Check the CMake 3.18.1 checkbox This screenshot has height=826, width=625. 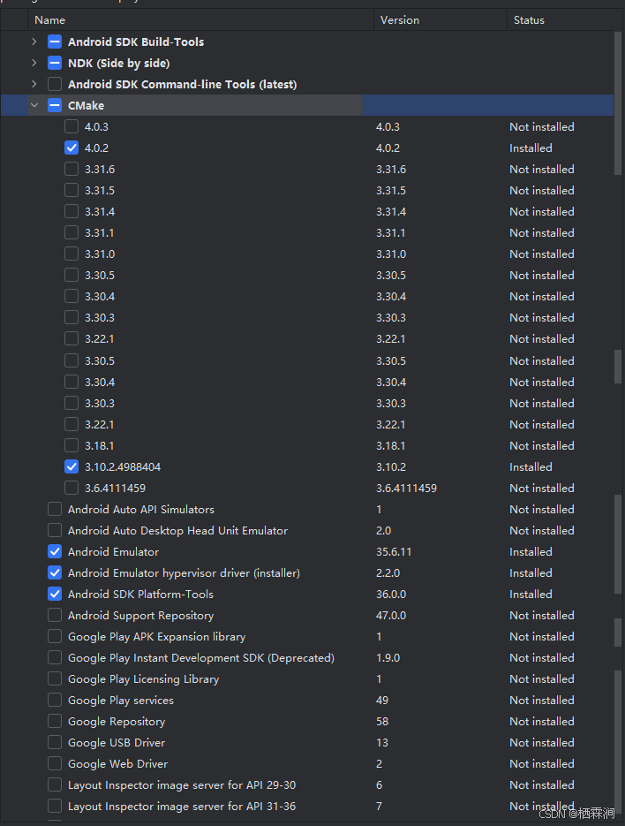point(72,445)
